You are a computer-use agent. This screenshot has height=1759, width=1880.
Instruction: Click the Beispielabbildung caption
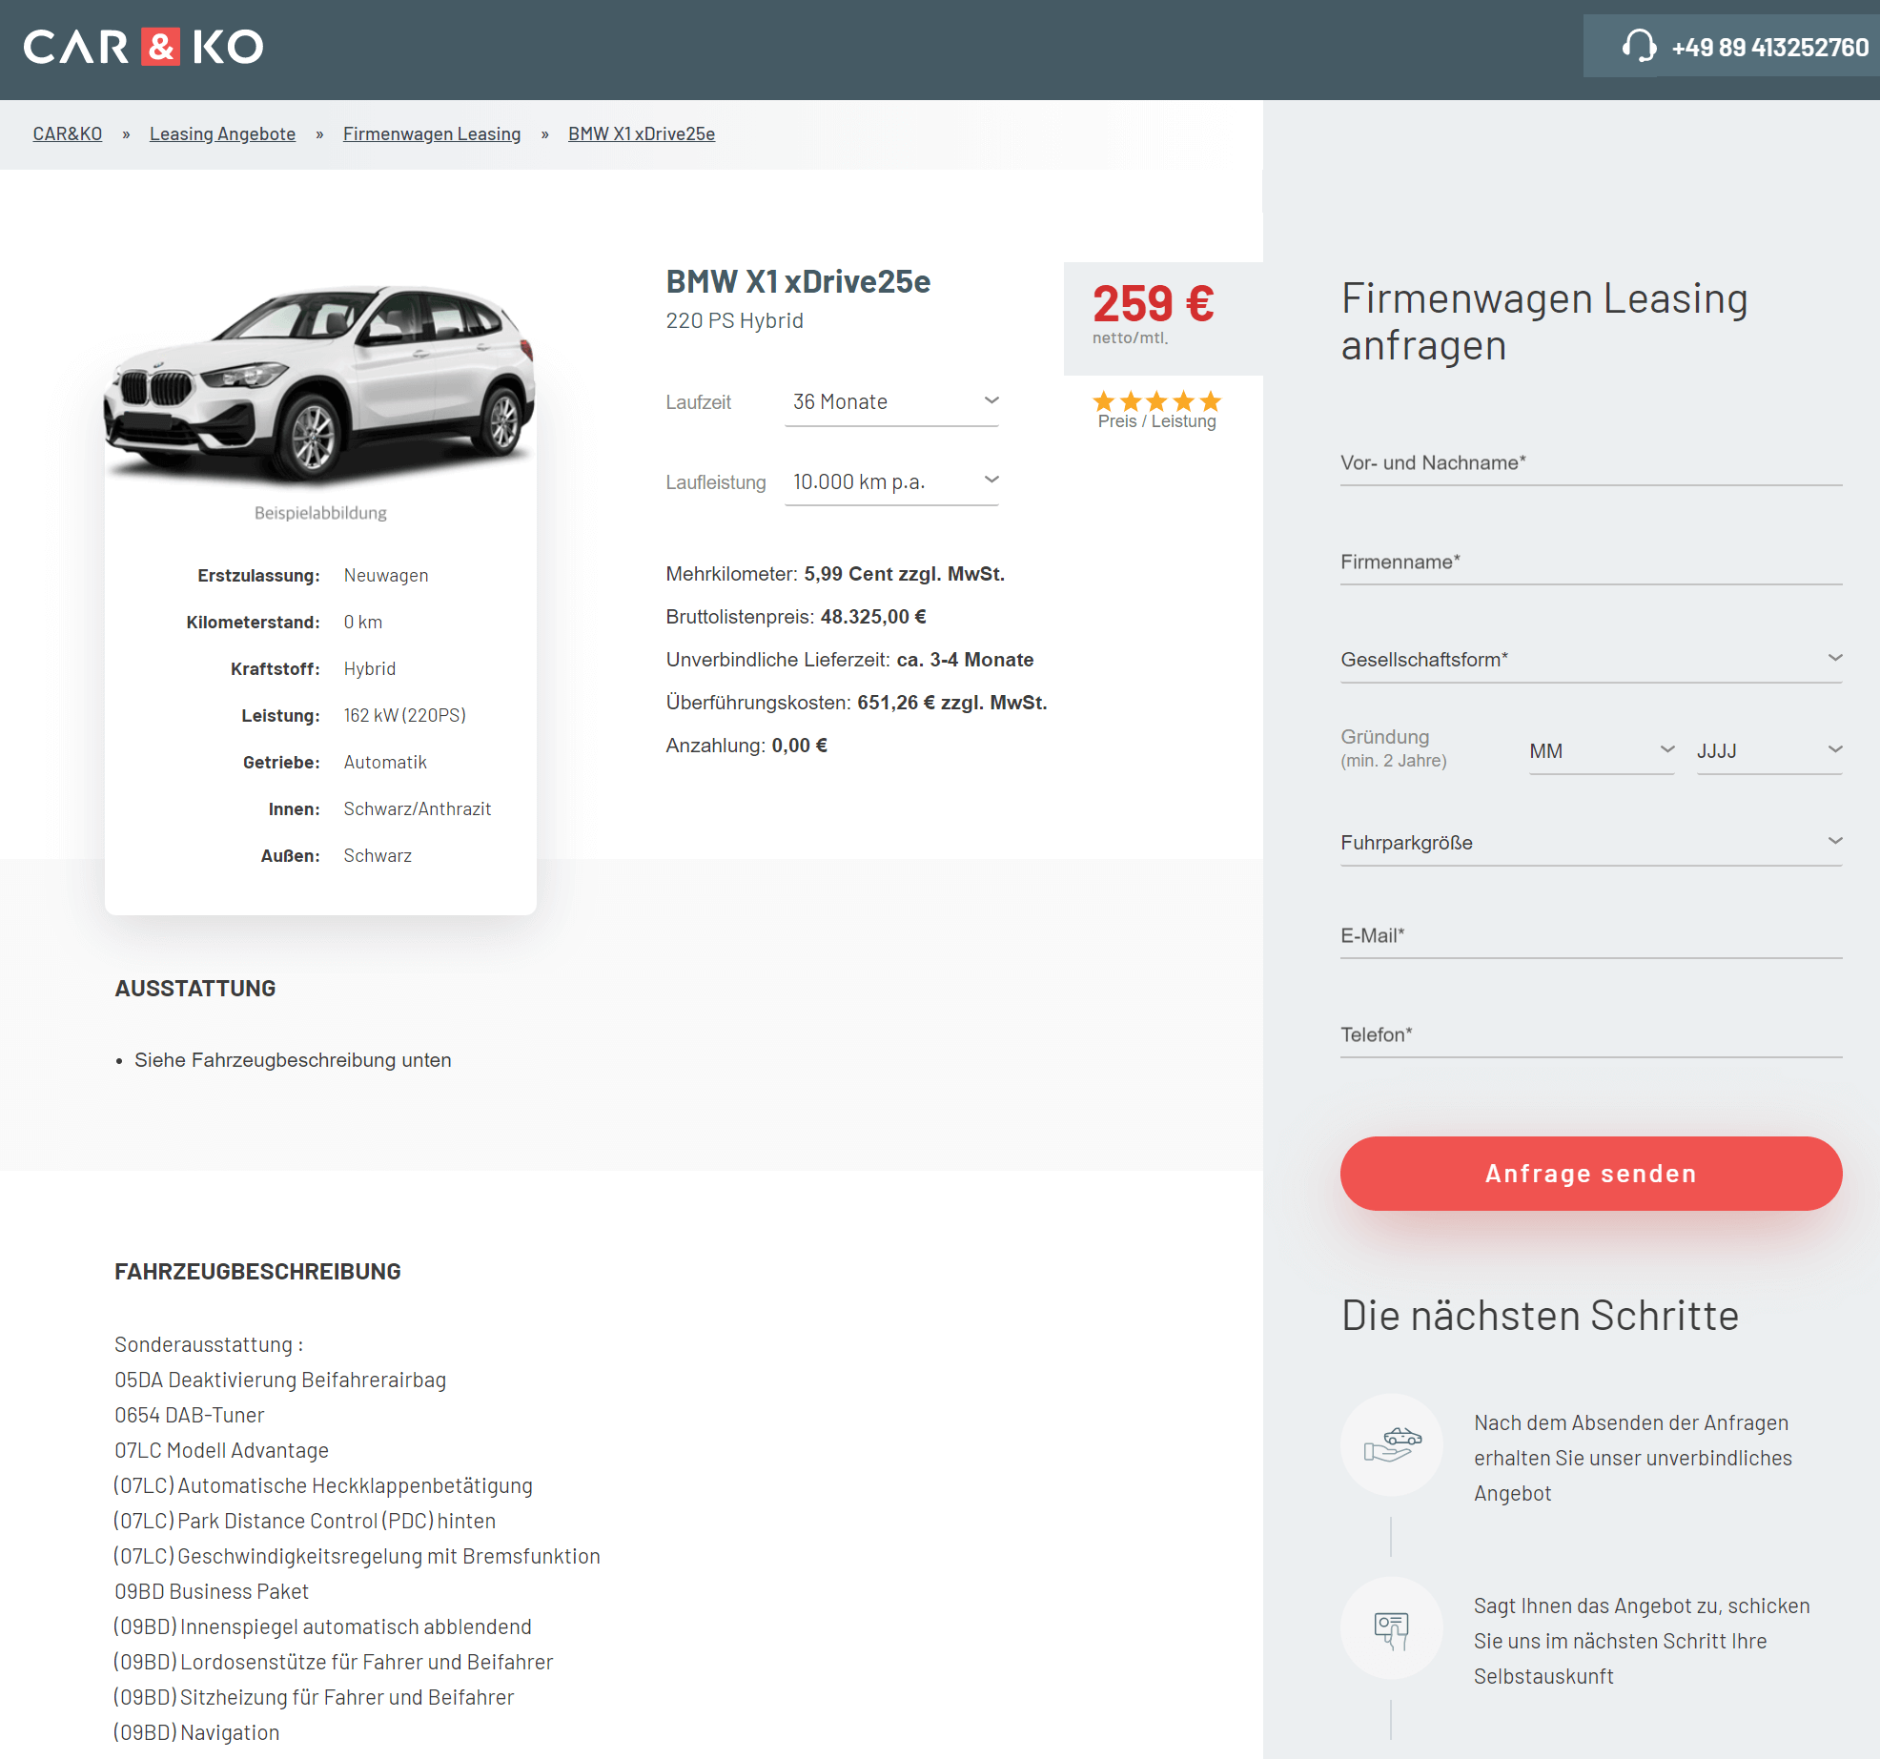coord(320,513)
